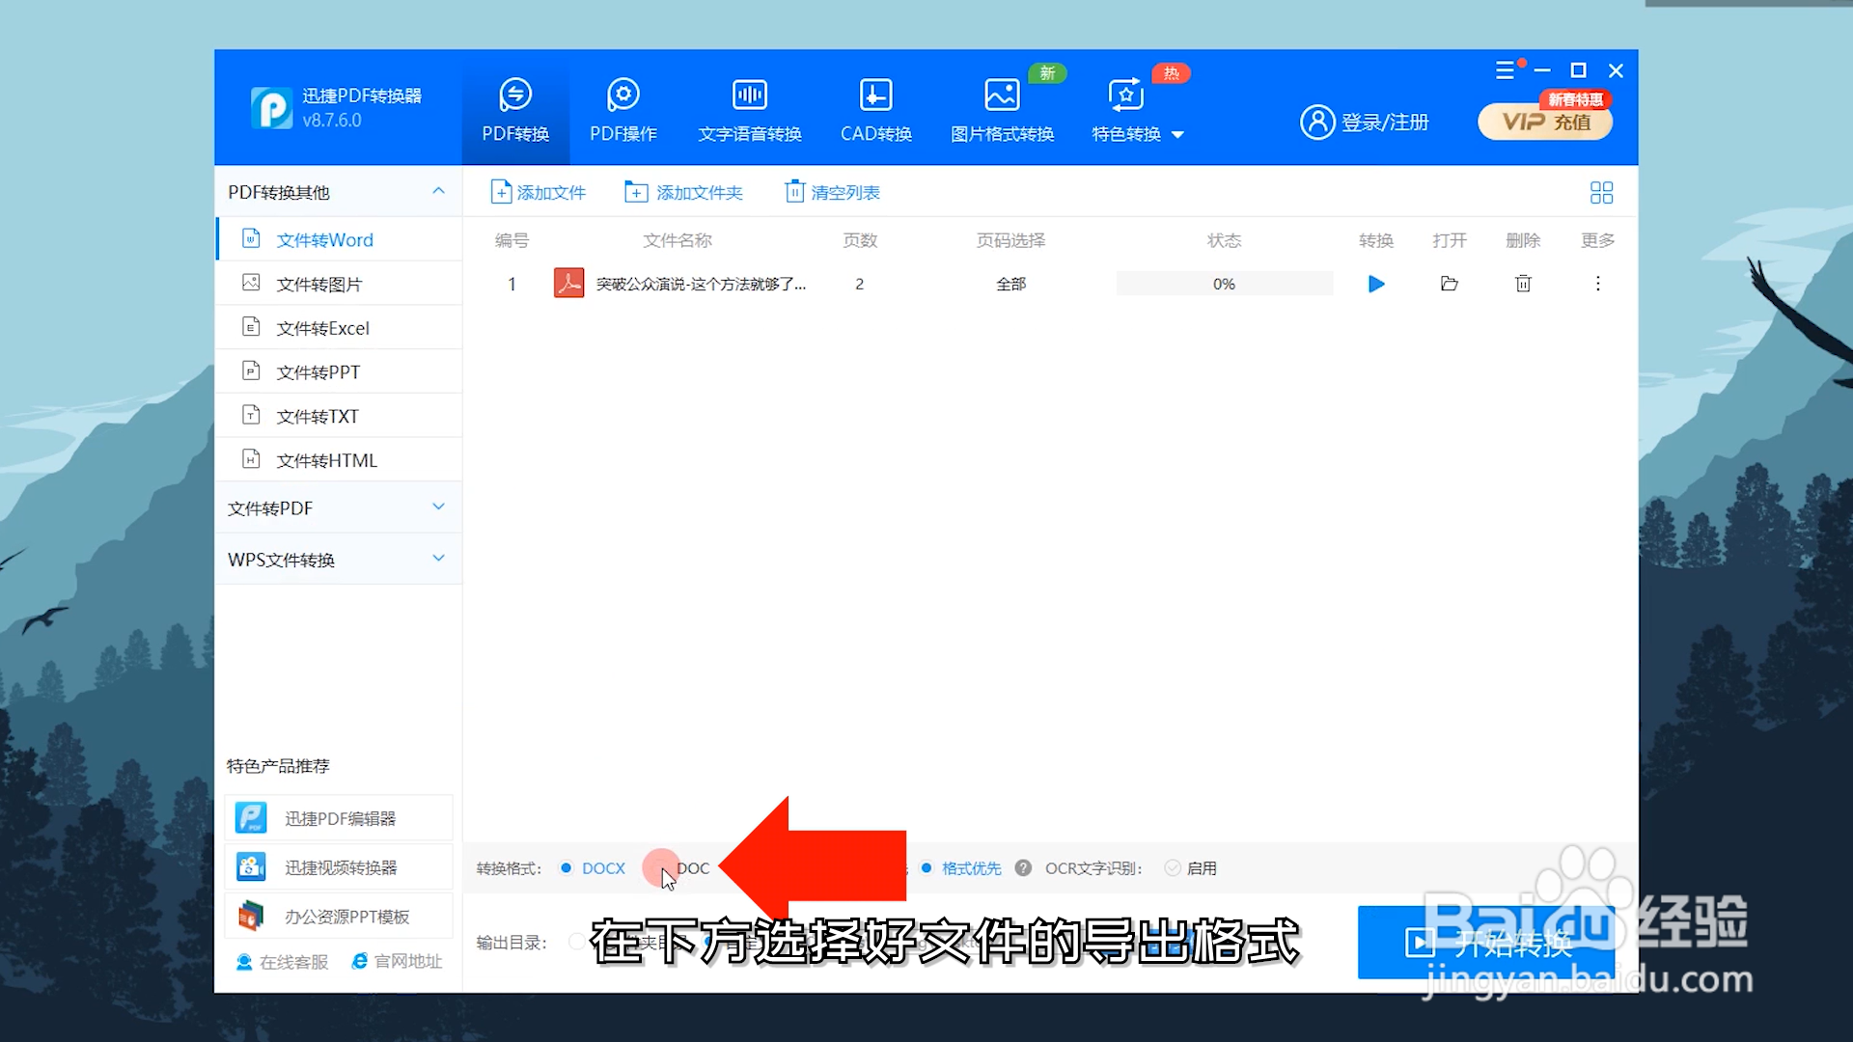Click the CAD转换 icon

click(875, 110)
